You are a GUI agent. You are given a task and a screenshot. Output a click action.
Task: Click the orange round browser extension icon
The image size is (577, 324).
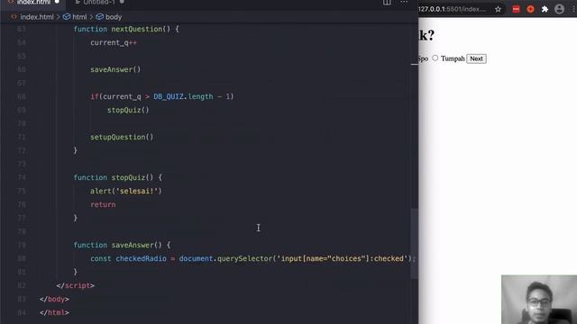click(x=530, y=9)
